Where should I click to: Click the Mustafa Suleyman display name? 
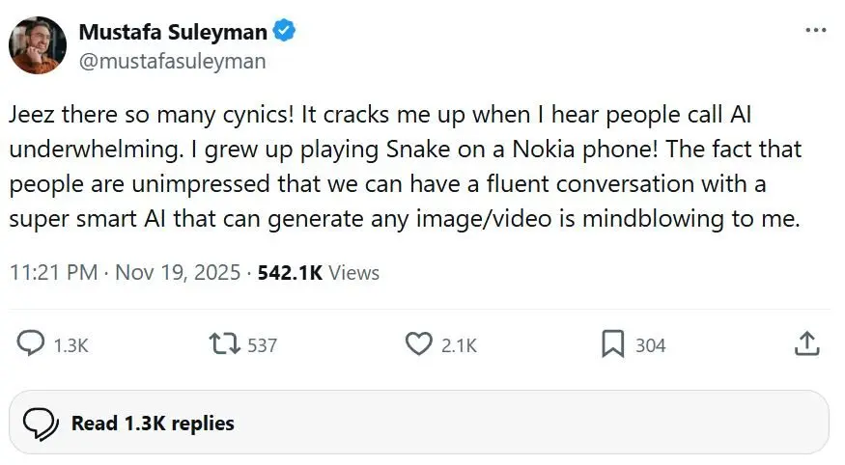tap(172, 32)
